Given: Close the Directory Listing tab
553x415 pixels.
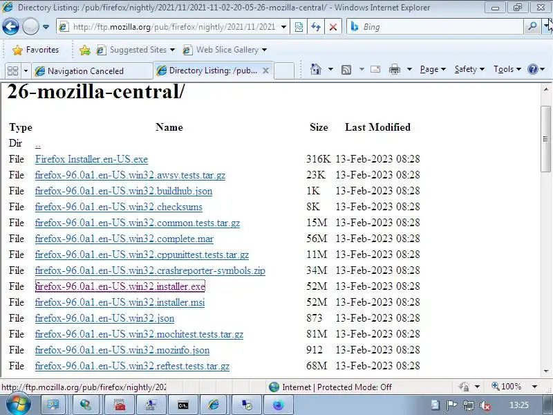Looking at the screenshot, I should pyautogui.click(x=265, y=71).
